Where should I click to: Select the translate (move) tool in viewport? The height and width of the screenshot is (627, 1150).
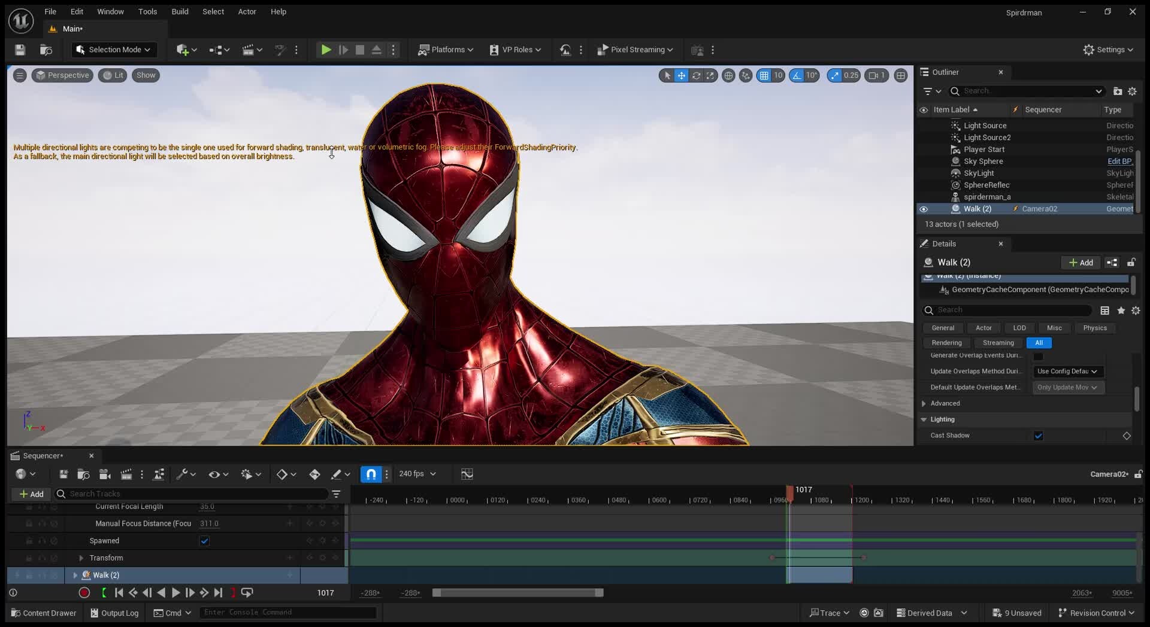click(x=681, y=75)
